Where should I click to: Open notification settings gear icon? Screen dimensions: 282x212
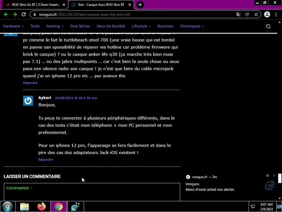click(268, 175)
